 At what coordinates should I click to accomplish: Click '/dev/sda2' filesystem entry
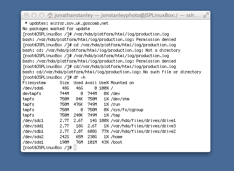click(33, 137)
